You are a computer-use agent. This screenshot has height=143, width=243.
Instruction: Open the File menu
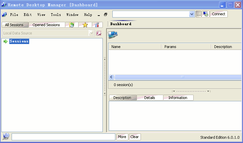tap(14, 15)
